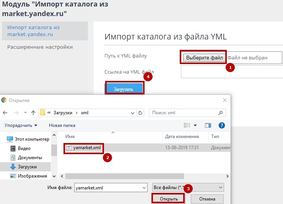This screenshot has width=283, height=204.
Task: Click xml in the address bar path
Action: tap(85, 113)
